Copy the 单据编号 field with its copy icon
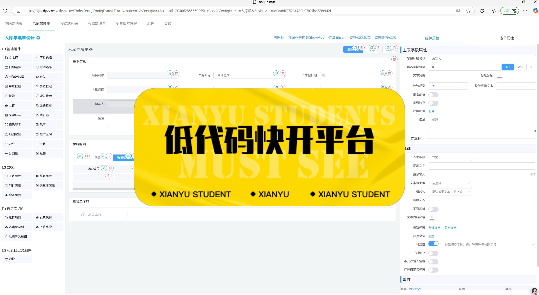 tap(276, 73)
